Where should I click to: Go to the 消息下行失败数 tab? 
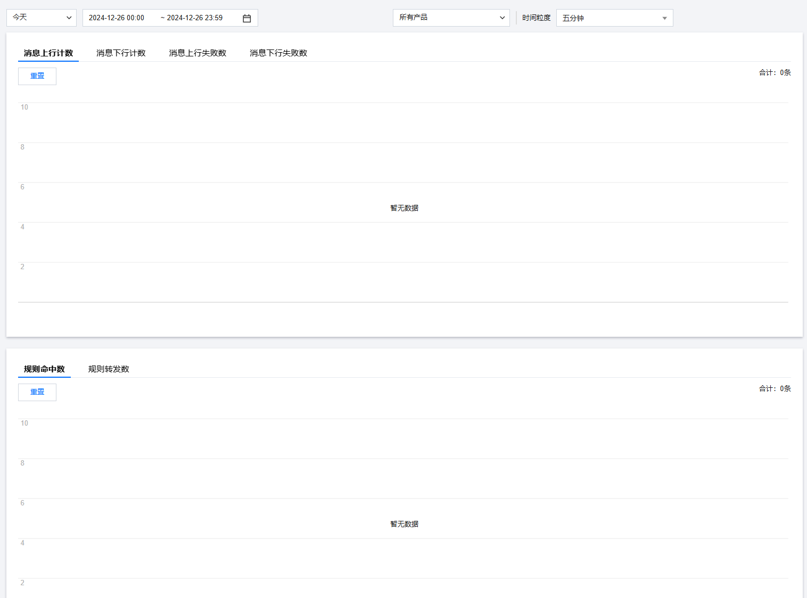pos(278,53)
